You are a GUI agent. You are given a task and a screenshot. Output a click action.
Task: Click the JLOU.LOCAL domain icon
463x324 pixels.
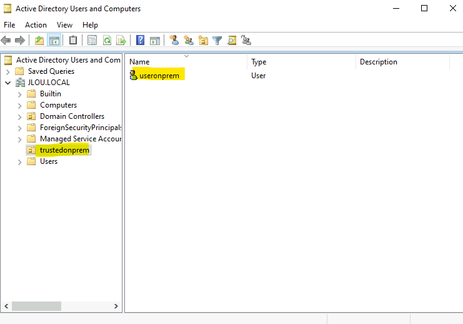click(20, 83)
